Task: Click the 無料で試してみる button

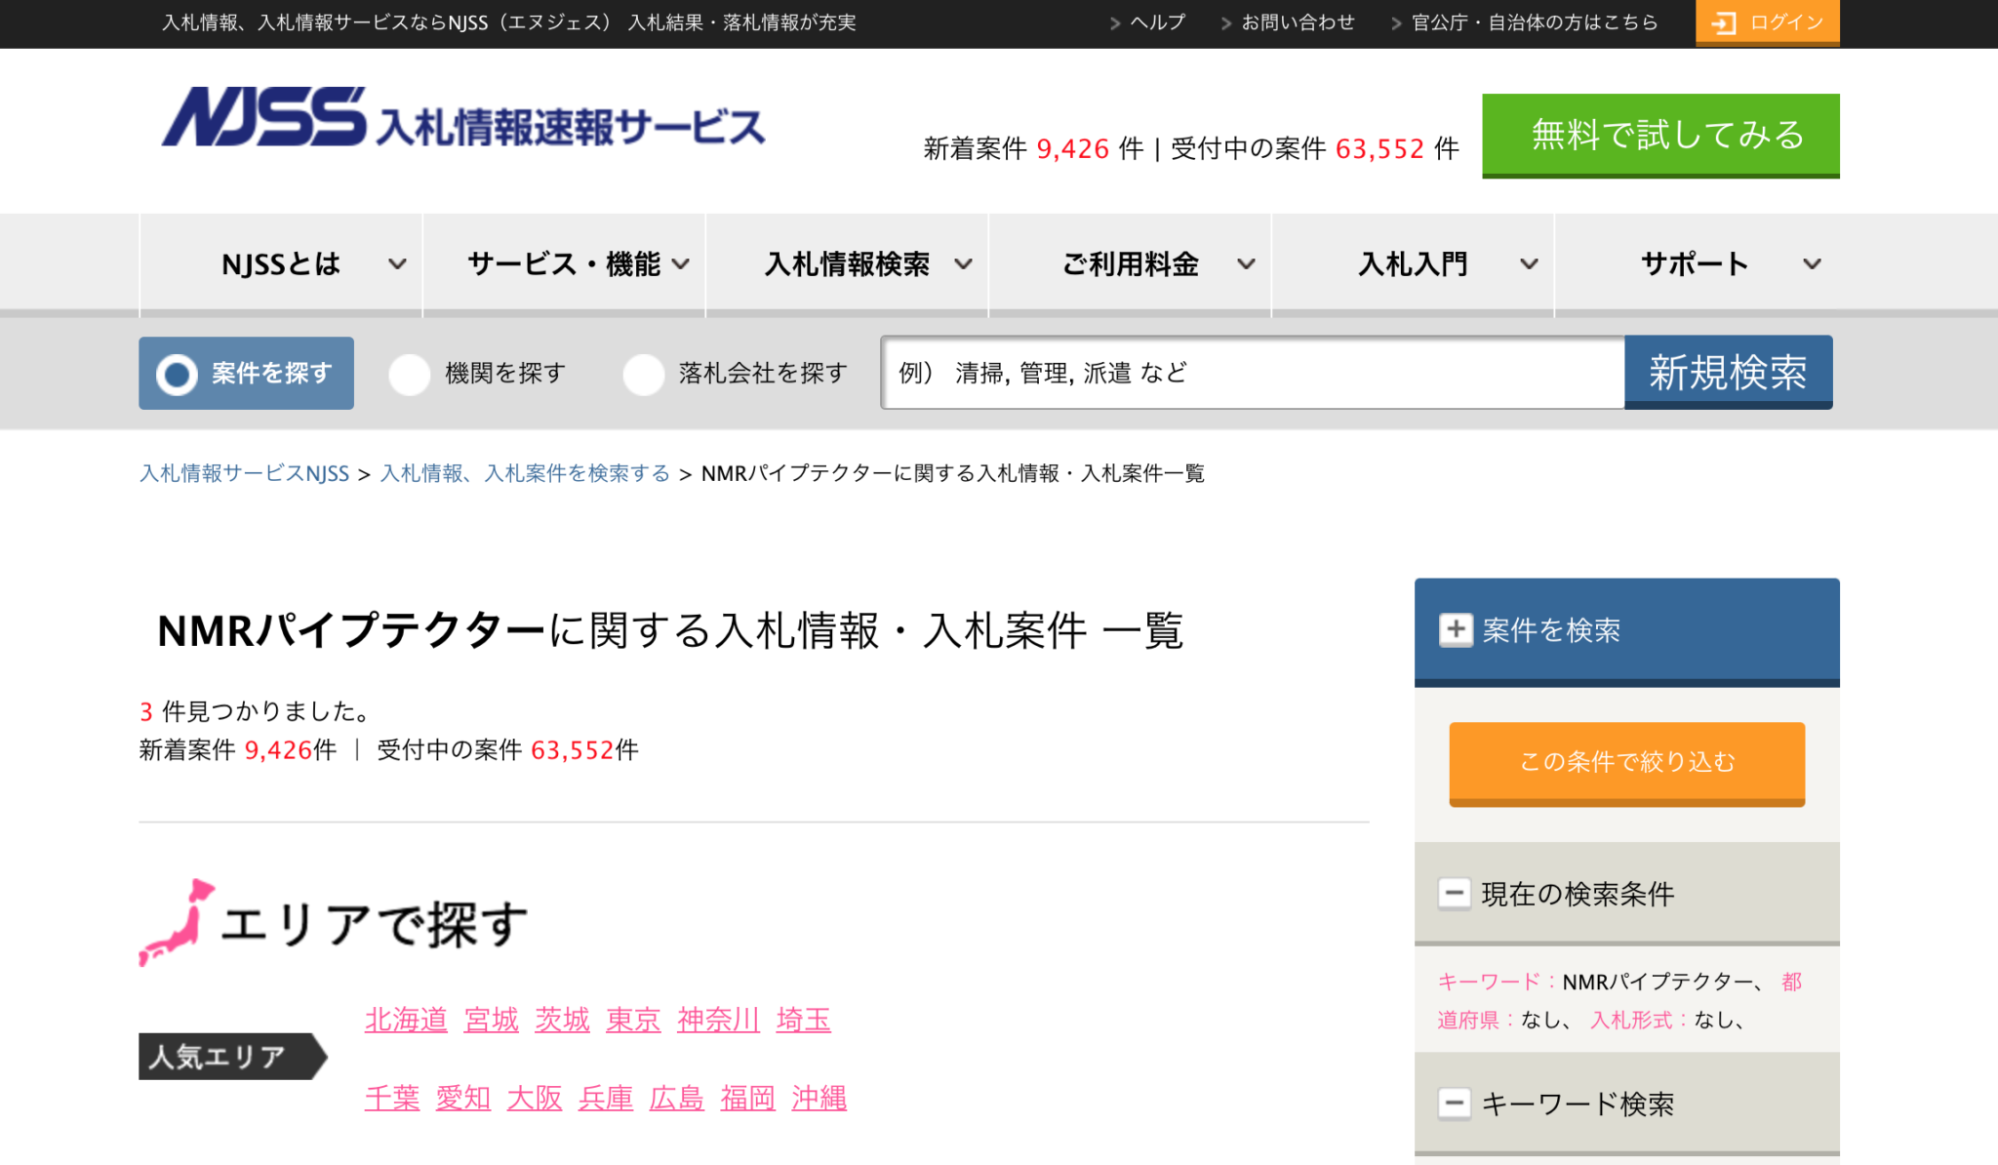Action: 1660,136
